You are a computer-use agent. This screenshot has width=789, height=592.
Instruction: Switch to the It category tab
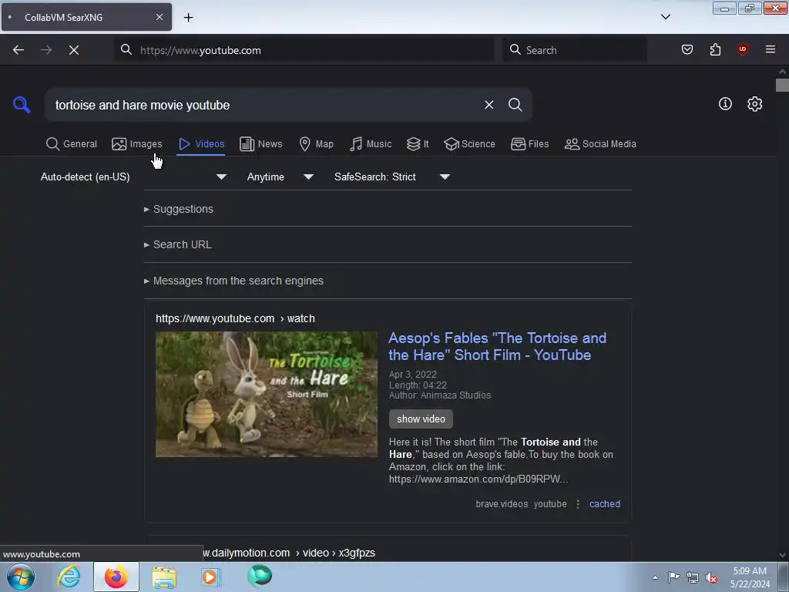(x=418, y=144)
